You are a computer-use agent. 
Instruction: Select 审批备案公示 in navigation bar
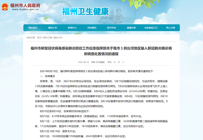(151, 28)
